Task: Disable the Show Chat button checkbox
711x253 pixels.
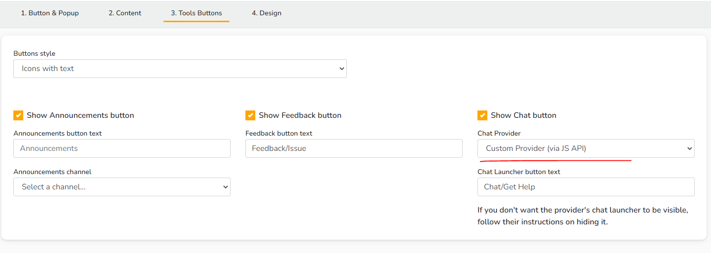Action: [x=482, y=115]
